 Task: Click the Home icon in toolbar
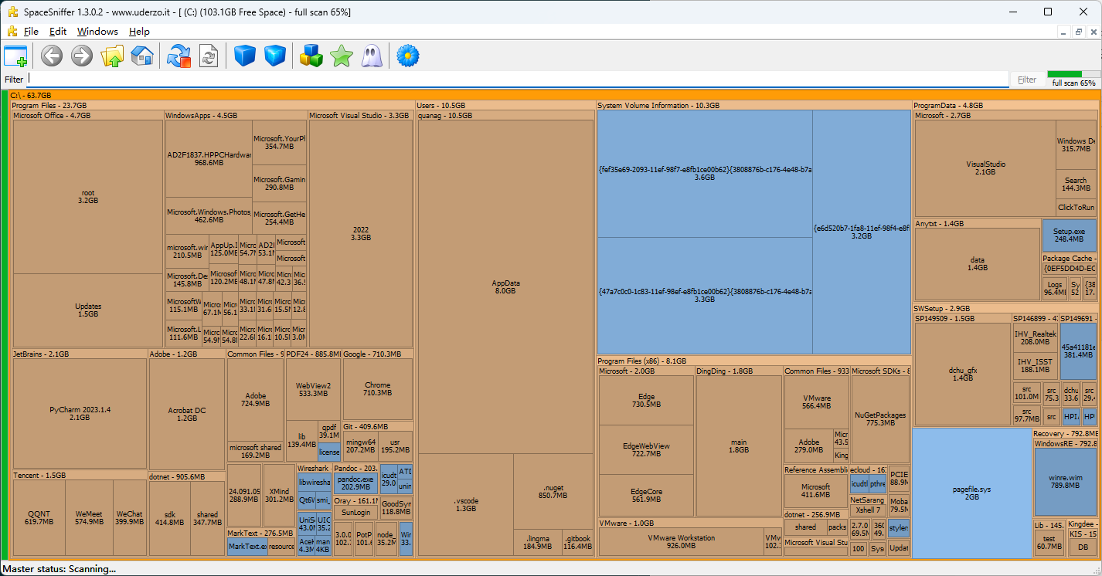(142, 56)
